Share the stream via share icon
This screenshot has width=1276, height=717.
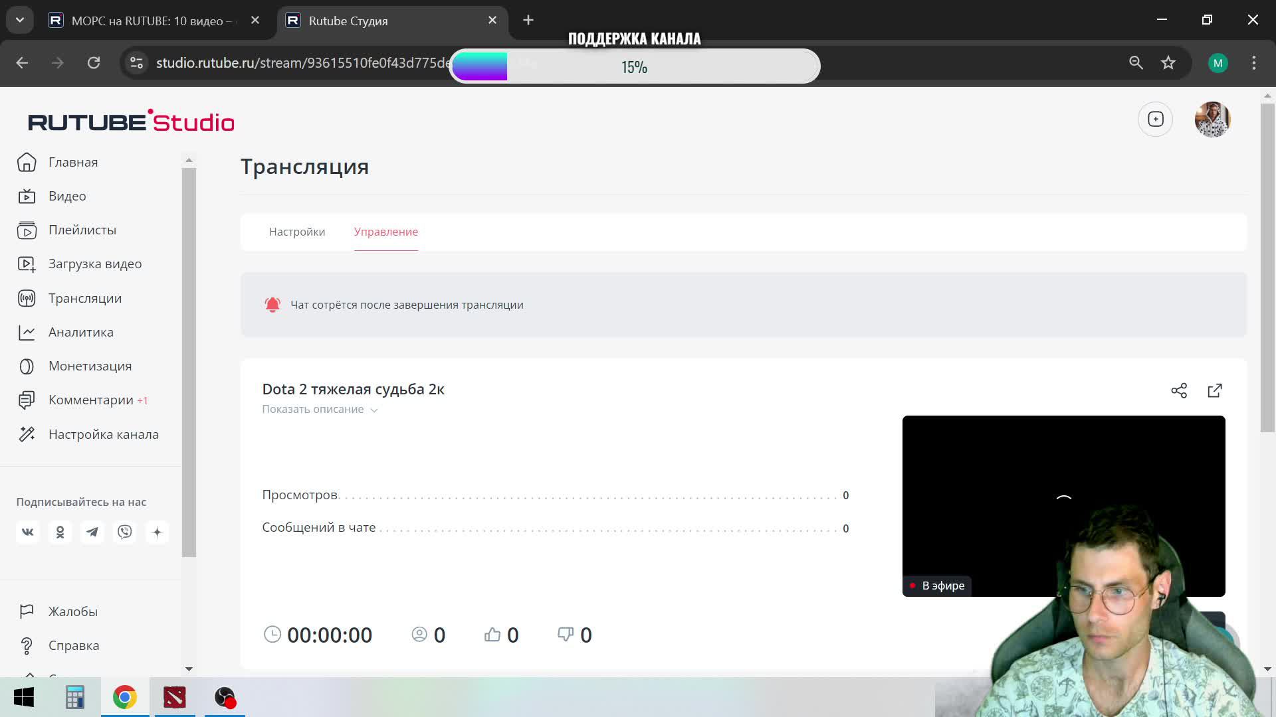tap(1179, 390)
